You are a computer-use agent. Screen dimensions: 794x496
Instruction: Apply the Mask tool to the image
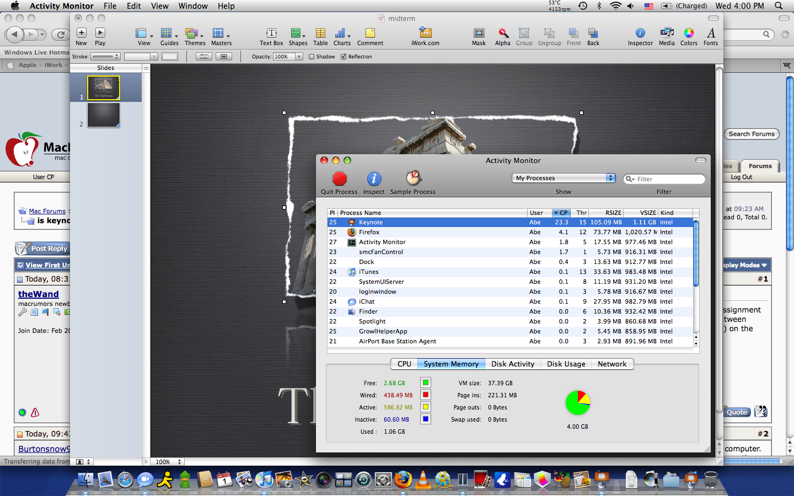coord(479,33)
